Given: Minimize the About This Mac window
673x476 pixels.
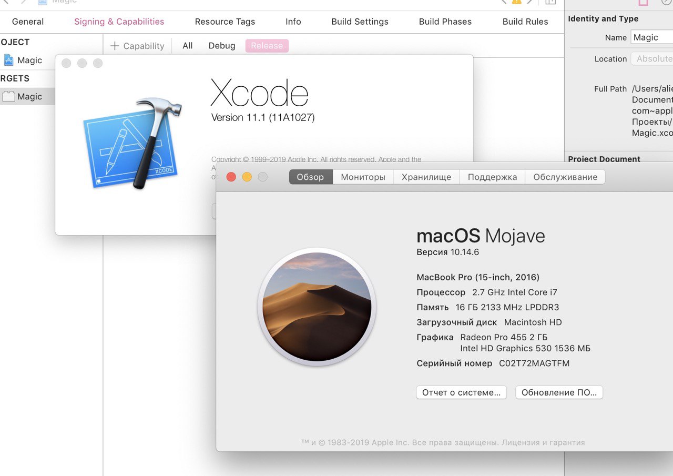Looking at the screenshot, I should click(247, 177).
